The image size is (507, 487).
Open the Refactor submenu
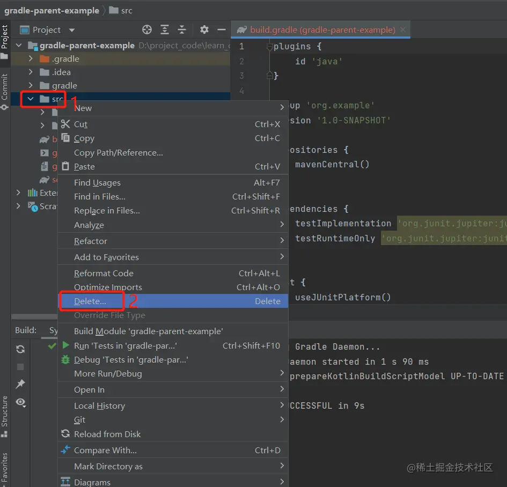(173, 241)
